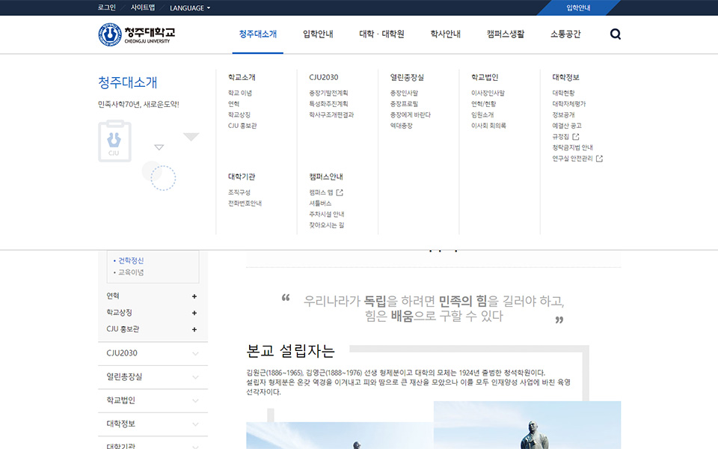Click the 로그인 link
The height and width of the screenshot is (449, 718).
point(107,7)
